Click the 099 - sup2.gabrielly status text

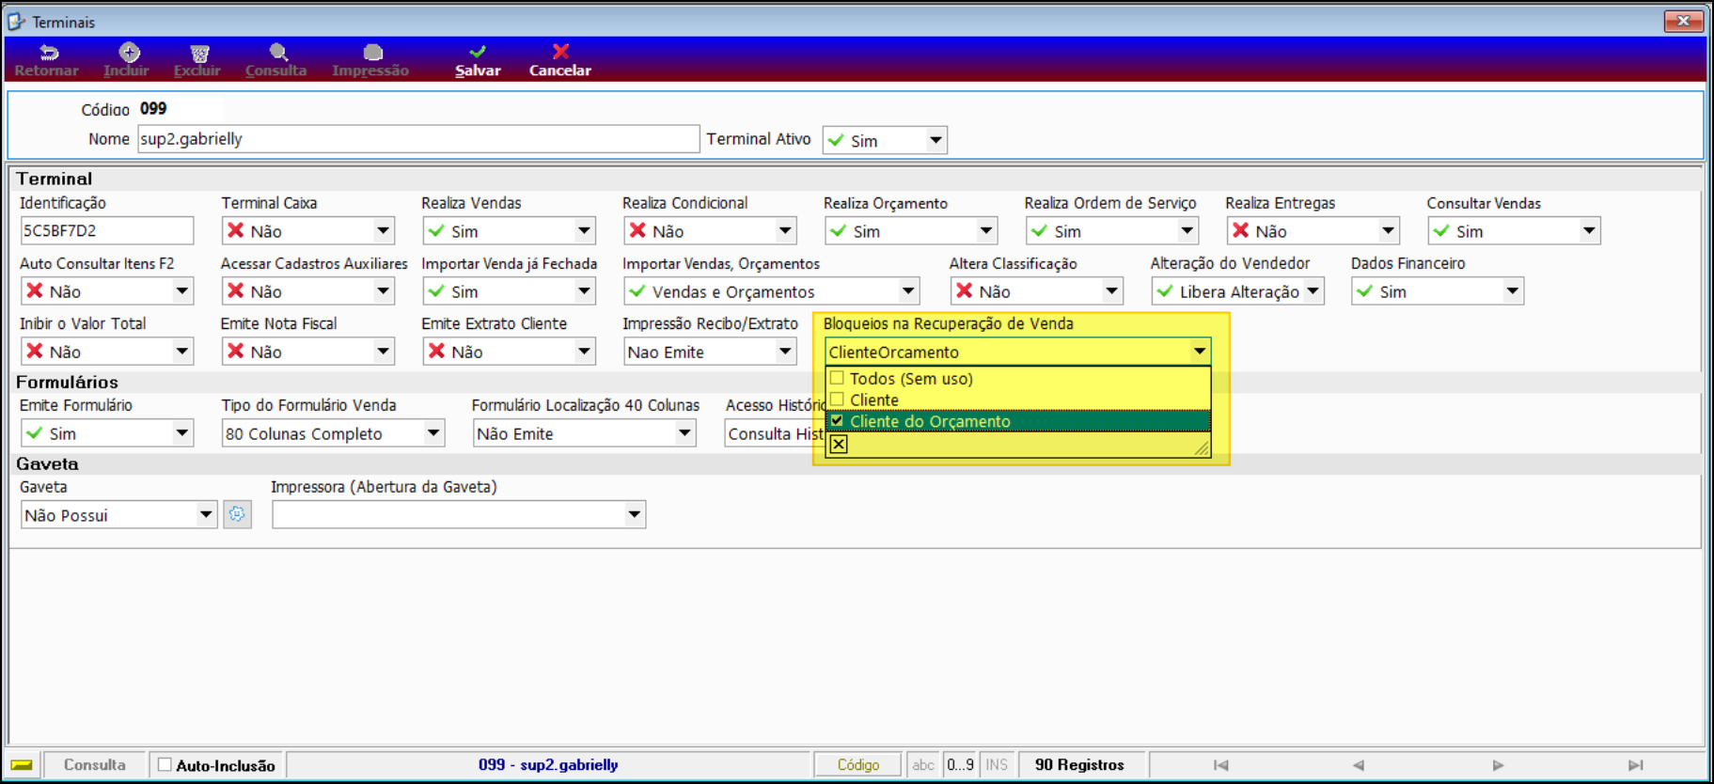(x=548, y=765)
